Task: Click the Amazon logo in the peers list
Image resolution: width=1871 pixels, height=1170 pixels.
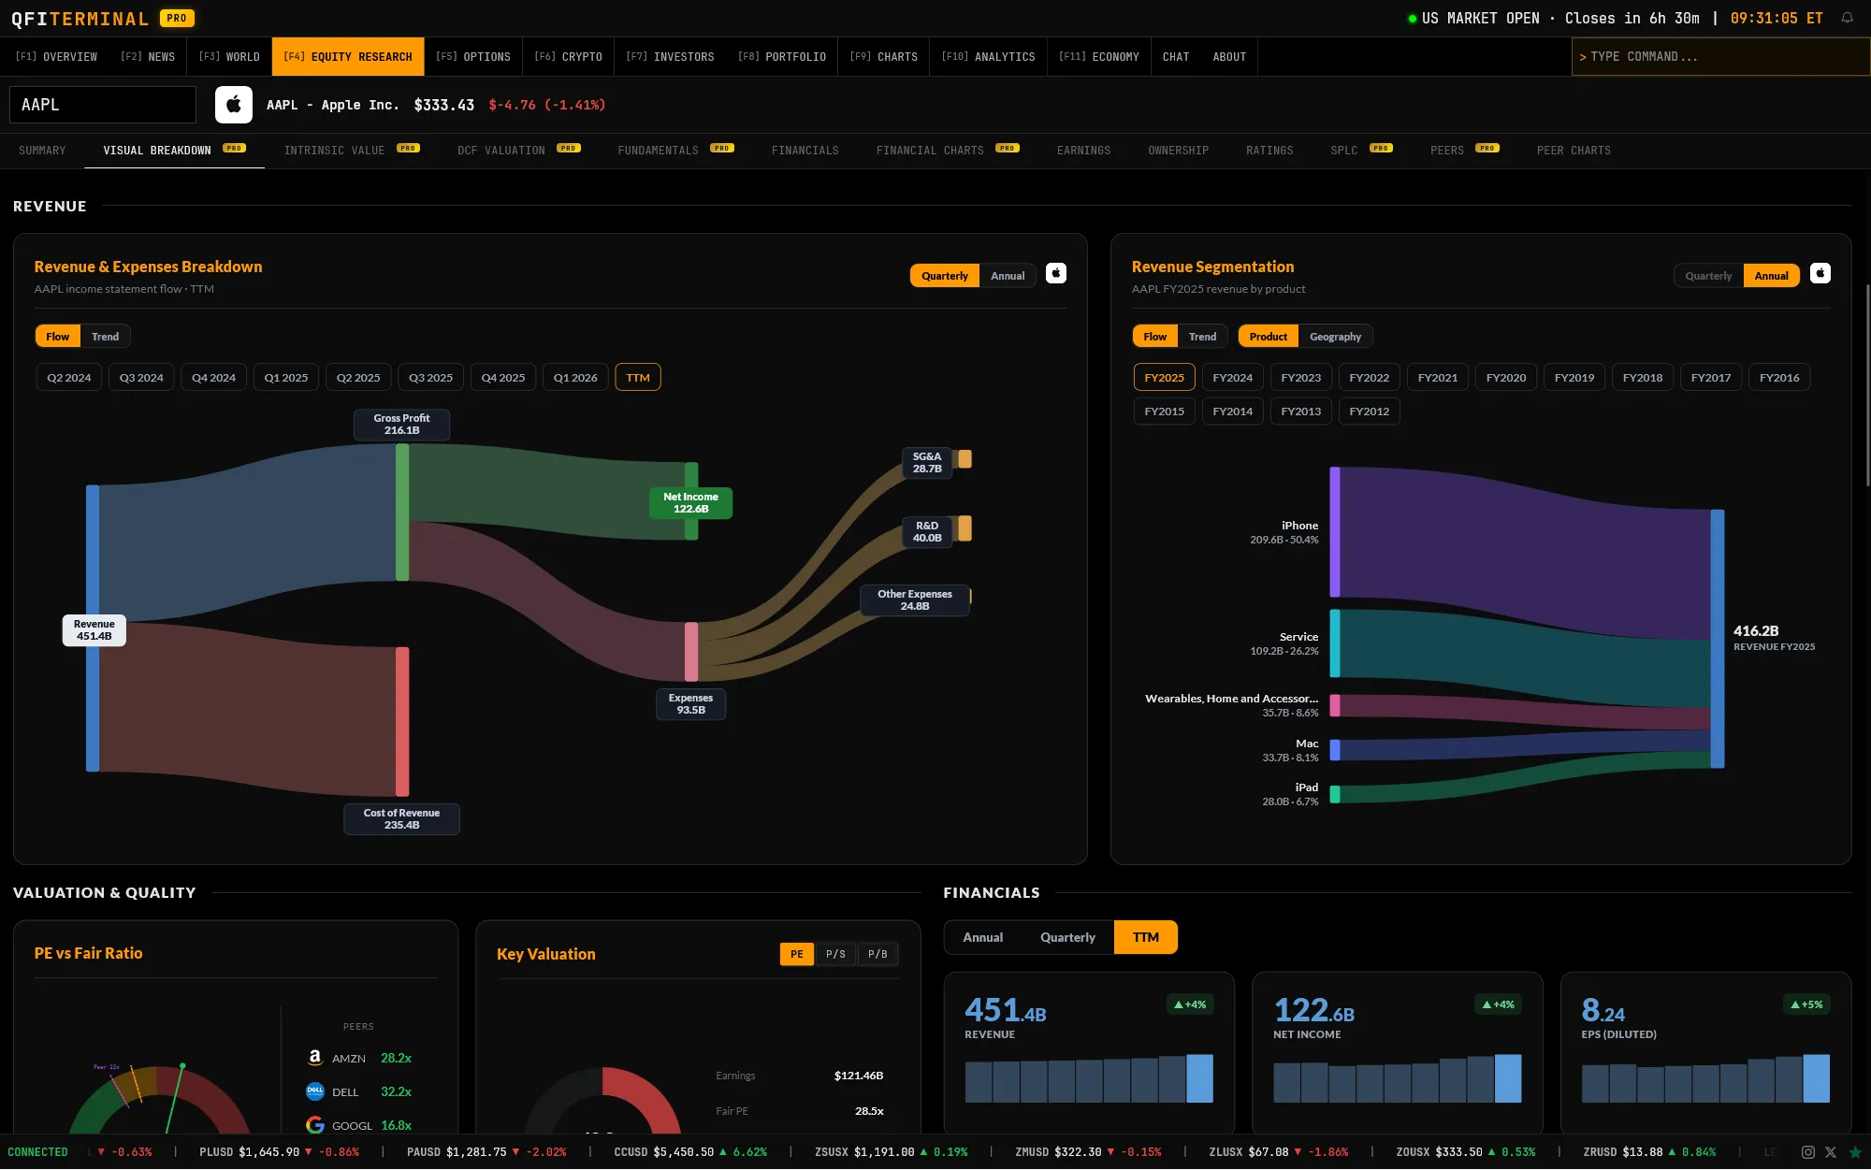Action: tap(315, 1058)
